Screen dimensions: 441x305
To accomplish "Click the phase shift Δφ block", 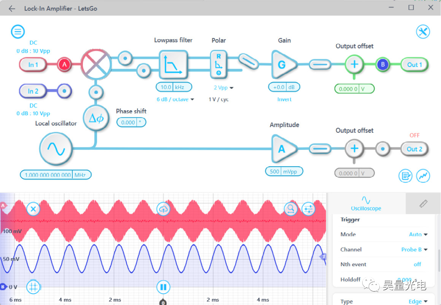I will coord(96,118).
